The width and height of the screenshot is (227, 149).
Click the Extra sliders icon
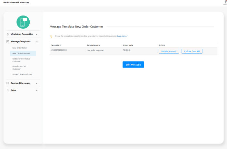click(x=8, y=90)
